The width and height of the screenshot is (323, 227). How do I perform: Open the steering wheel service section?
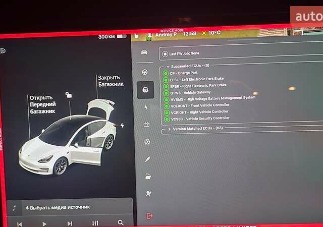coord(145,72)
